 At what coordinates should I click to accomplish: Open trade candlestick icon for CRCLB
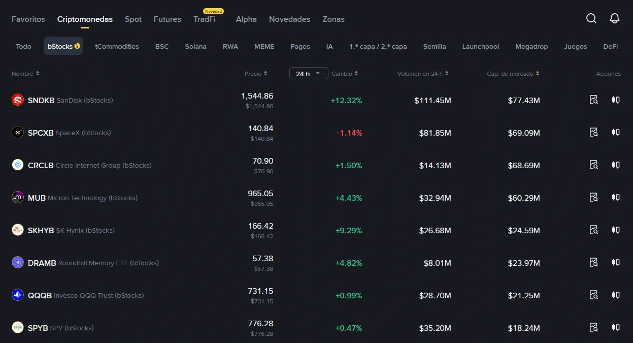pyautogui.click(x=616, y=165)
